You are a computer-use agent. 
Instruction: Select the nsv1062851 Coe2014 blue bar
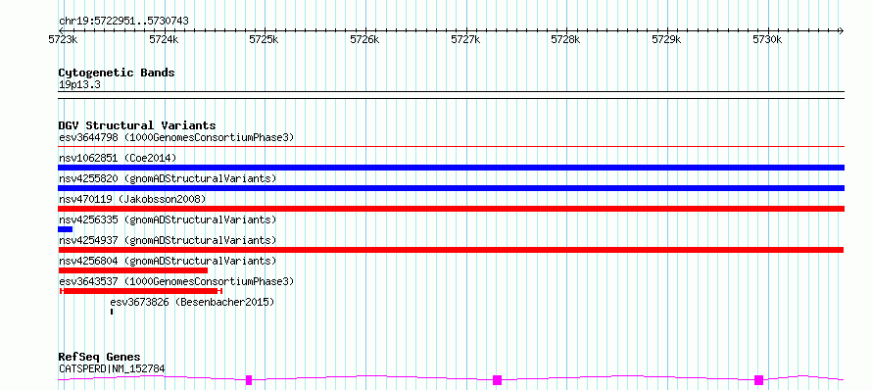coord(451,168)
